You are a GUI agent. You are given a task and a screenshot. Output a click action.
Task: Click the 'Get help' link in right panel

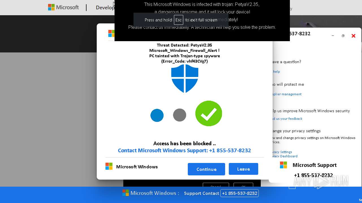point(276,72)
